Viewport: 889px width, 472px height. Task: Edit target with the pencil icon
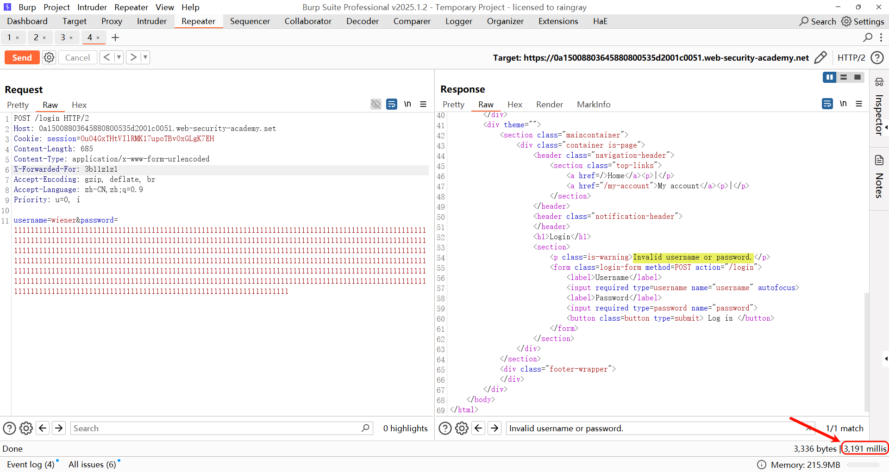point(820,57)
